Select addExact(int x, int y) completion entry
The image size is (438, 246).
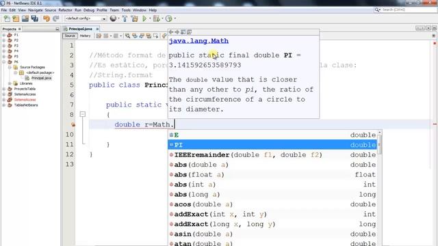272,214
